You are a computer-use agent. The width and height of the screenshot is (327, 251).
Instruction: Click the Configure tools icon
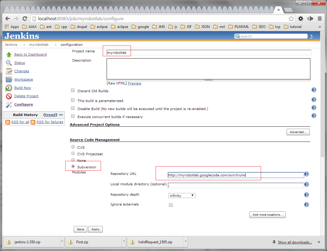[9, 105]
